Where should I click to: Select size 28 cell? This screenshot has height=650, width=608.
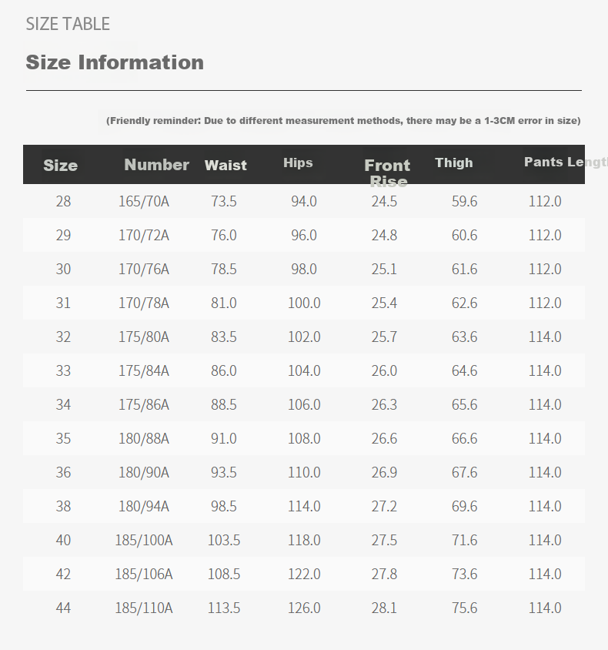point(63,202)
